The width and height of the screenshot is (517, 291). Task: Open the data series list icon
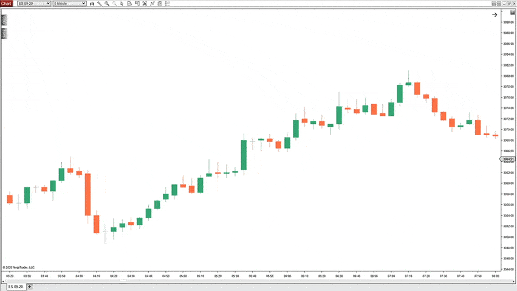(168, 4)
